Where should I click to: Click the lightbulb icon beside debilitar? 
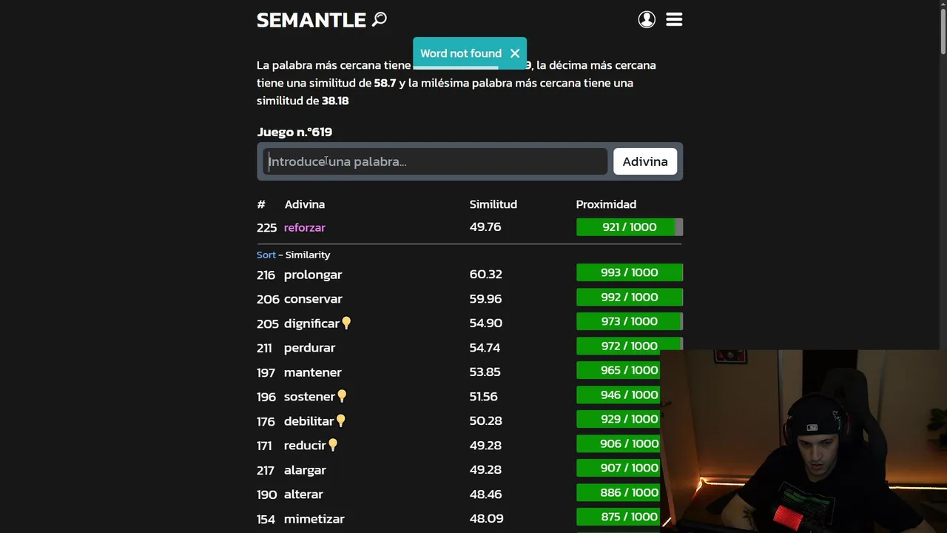[341, 421]
